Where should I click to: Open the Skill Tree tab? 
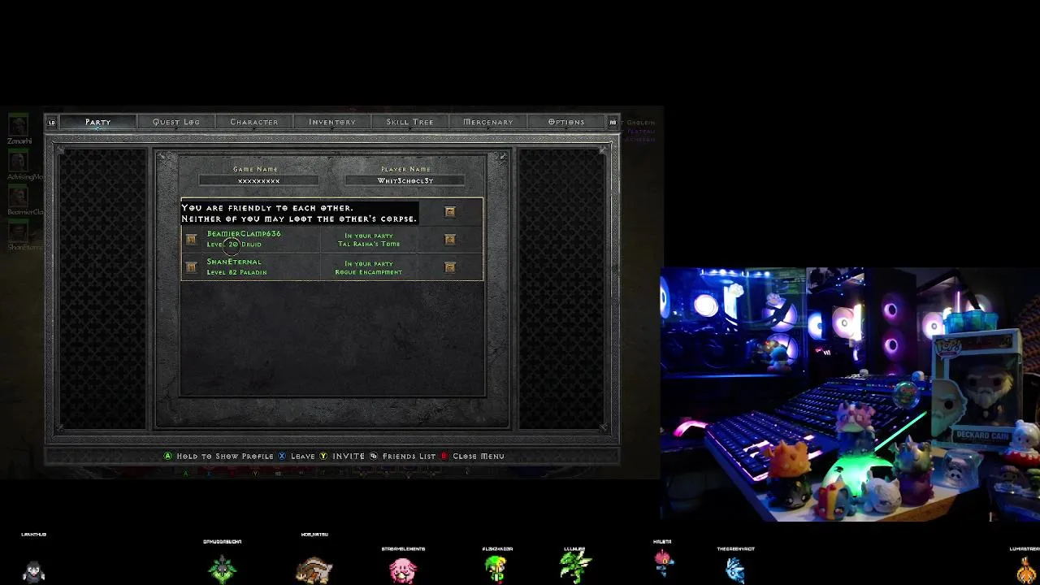[x=410, y=122]
